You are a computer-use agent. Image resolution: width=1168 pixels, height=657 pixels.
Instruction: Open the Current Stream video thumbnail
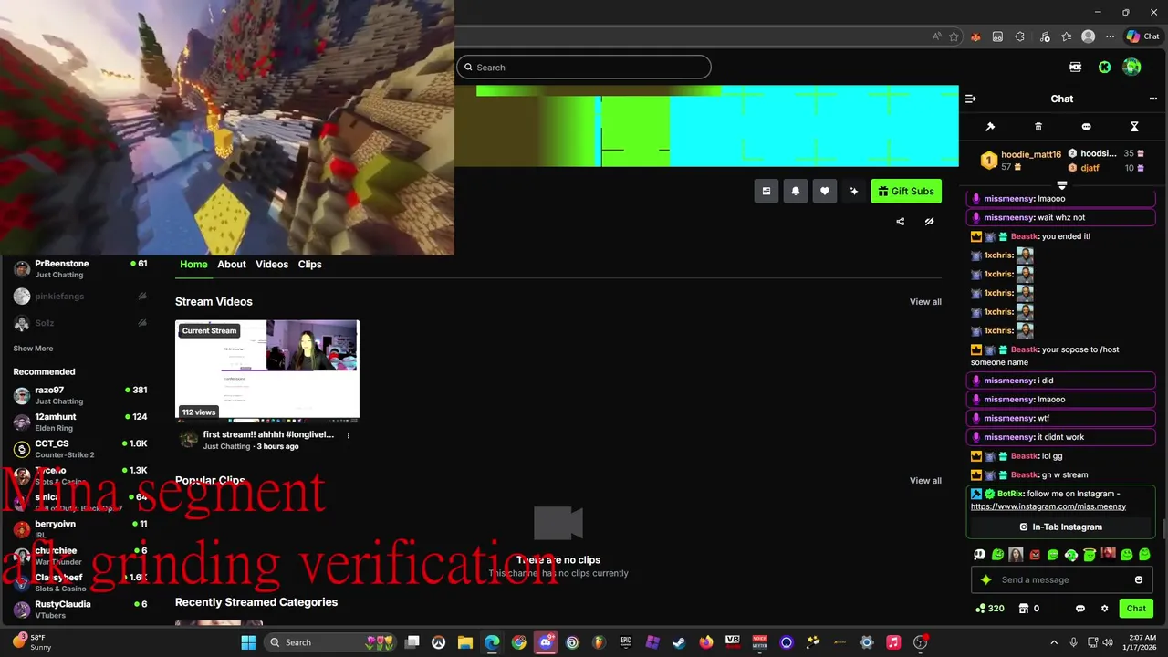[267, 370]
